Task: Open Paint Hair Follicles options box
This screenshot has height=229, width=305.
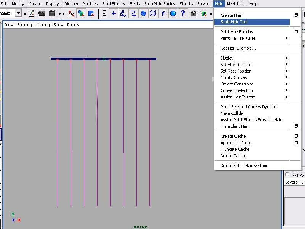Action: [x=296, y=32]
